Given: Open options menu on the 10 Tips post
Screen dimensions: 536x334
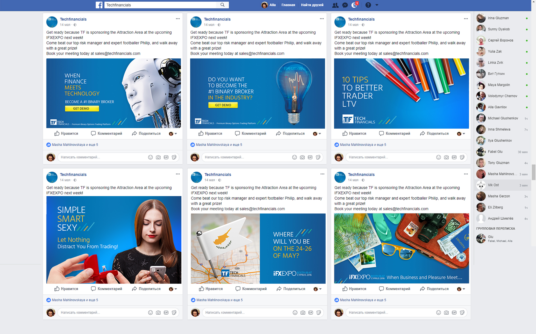Looking at the screenshot, I should tap(466, 19).
